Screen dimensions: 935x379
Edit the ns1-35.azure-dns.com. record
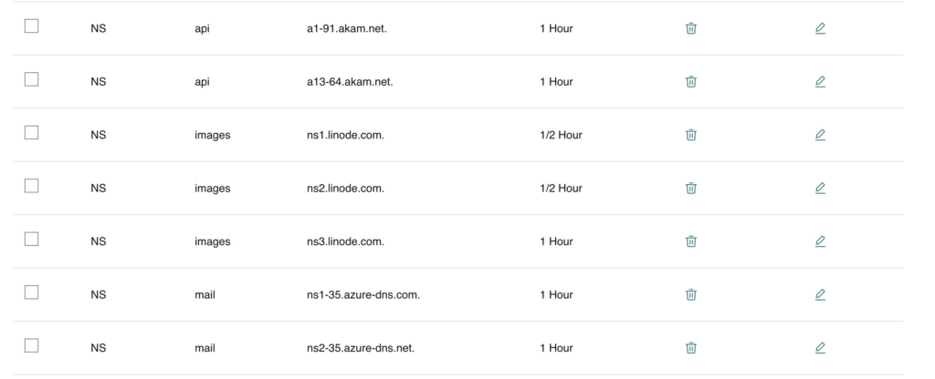(820, 294)
